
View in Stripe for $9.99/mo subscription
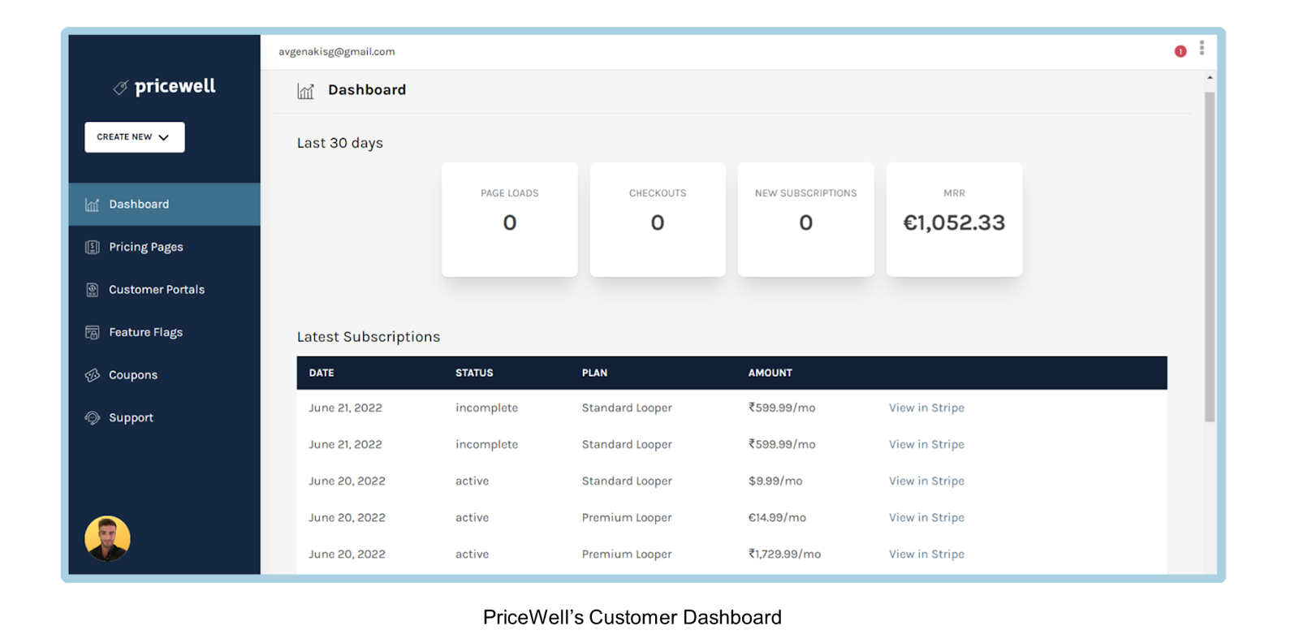[926, 481]
